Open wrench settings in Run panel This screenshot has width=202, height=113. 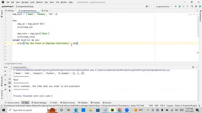click(5, 75)
